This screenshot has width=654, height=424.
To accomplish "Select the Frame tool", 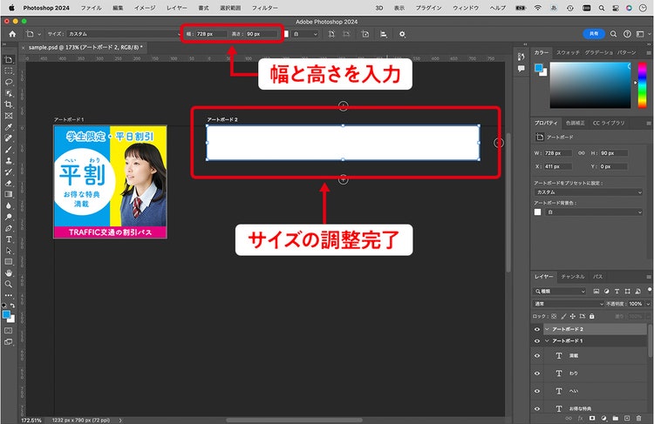I will click(x=9, y=116).
